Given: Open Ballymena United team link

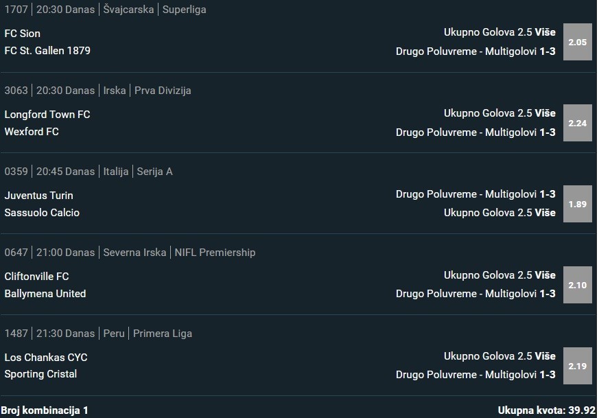Looking at the screenshot, I should (x=45, y=294).
